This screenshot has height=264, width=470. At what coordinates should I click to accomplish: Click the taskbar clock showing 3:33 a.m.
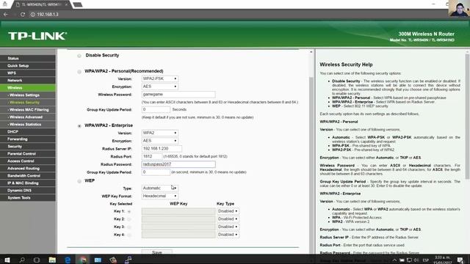(x=442, y=260)
